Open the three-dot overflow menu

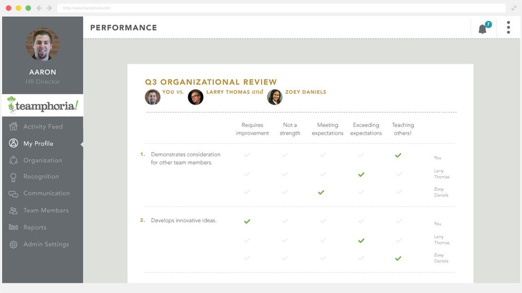pyautogui.click(x=508, y=28)
